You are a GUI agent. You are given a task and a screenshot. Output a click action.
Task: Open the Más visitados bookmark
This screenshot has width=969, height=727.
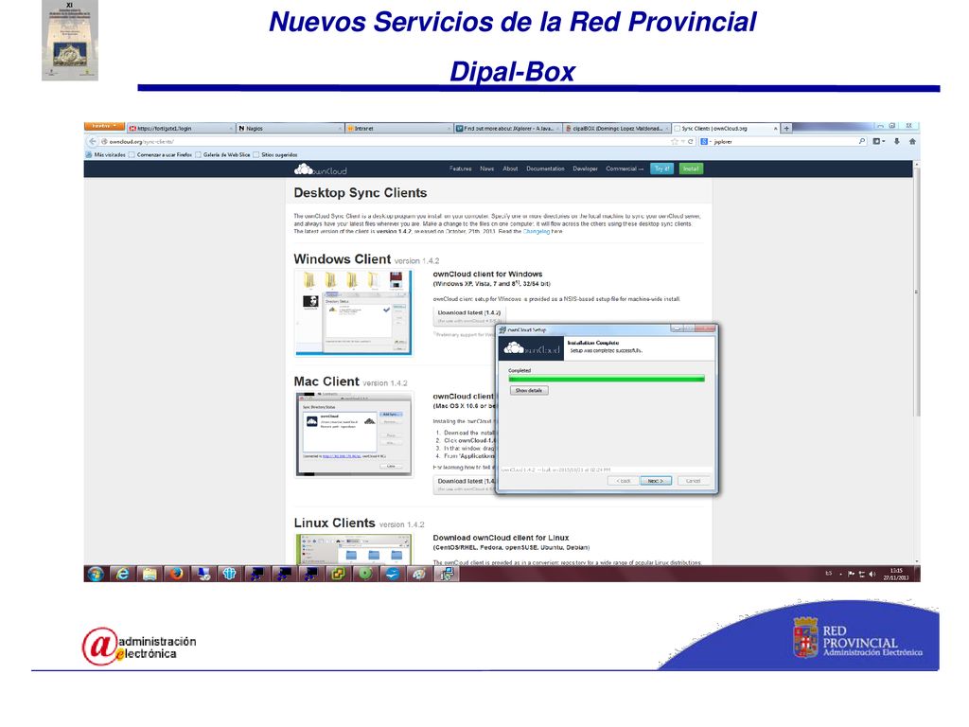pyautogui.click(x=106, y=154)
